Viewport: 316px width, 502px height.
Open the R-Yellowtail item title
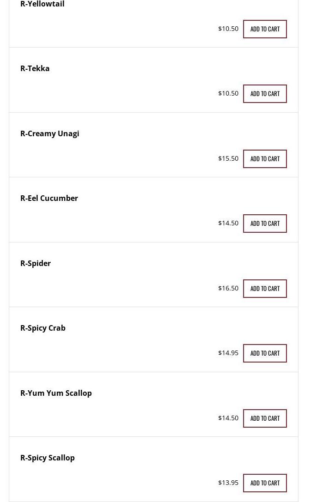(x=42, y=4)
